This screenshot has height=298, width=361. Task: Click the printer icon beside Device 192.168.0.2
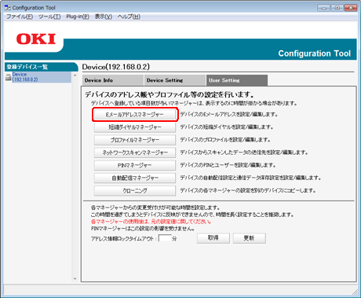(x=8, y=77)
